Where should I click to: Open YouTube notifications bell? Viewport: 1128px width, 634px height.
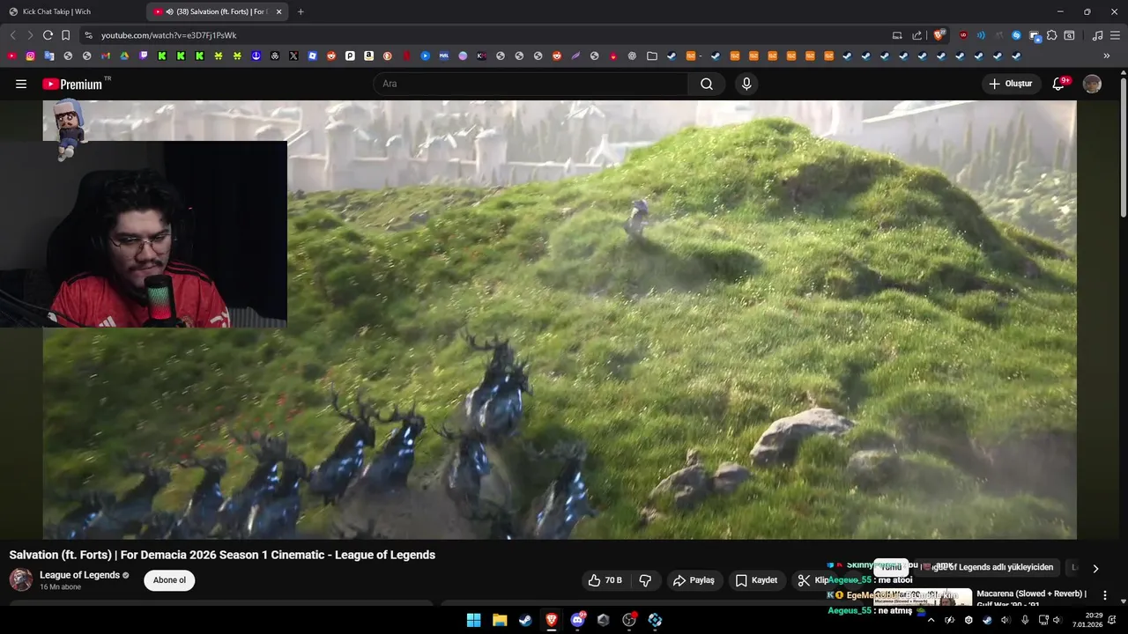coord(1059,84)
